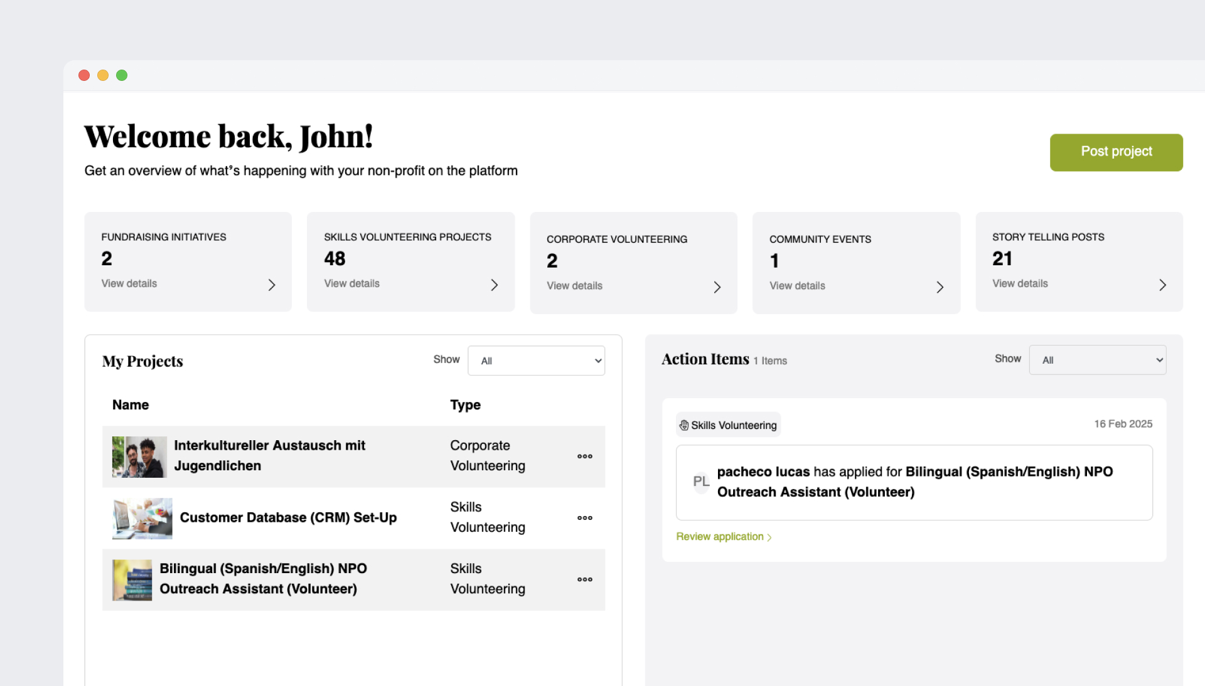Click the Corporate Volunteering card chevron
The image size is (1205, 686).
717,287
